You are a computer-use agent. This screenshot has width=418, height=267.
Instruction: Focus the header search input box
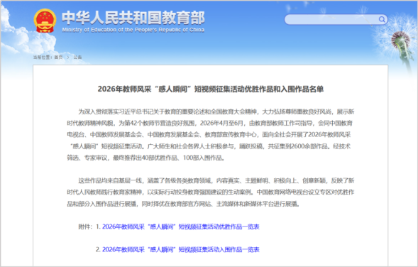click(336, 19)
